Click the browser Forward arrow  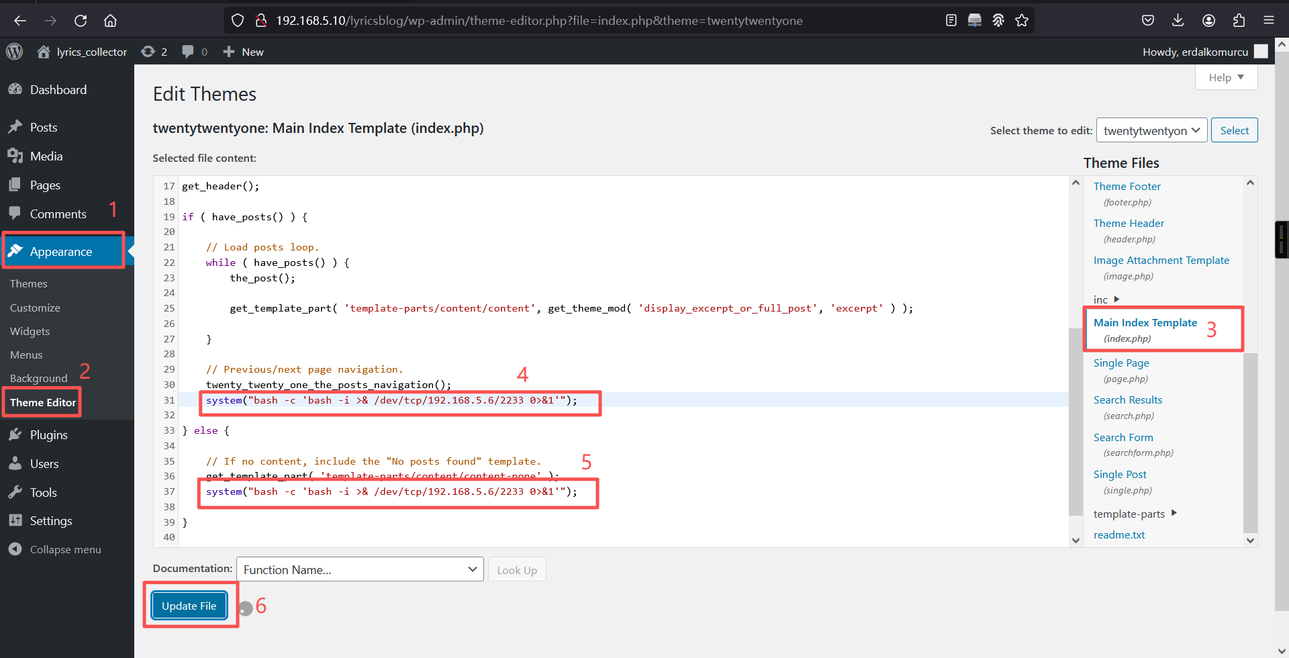point(50,21)
